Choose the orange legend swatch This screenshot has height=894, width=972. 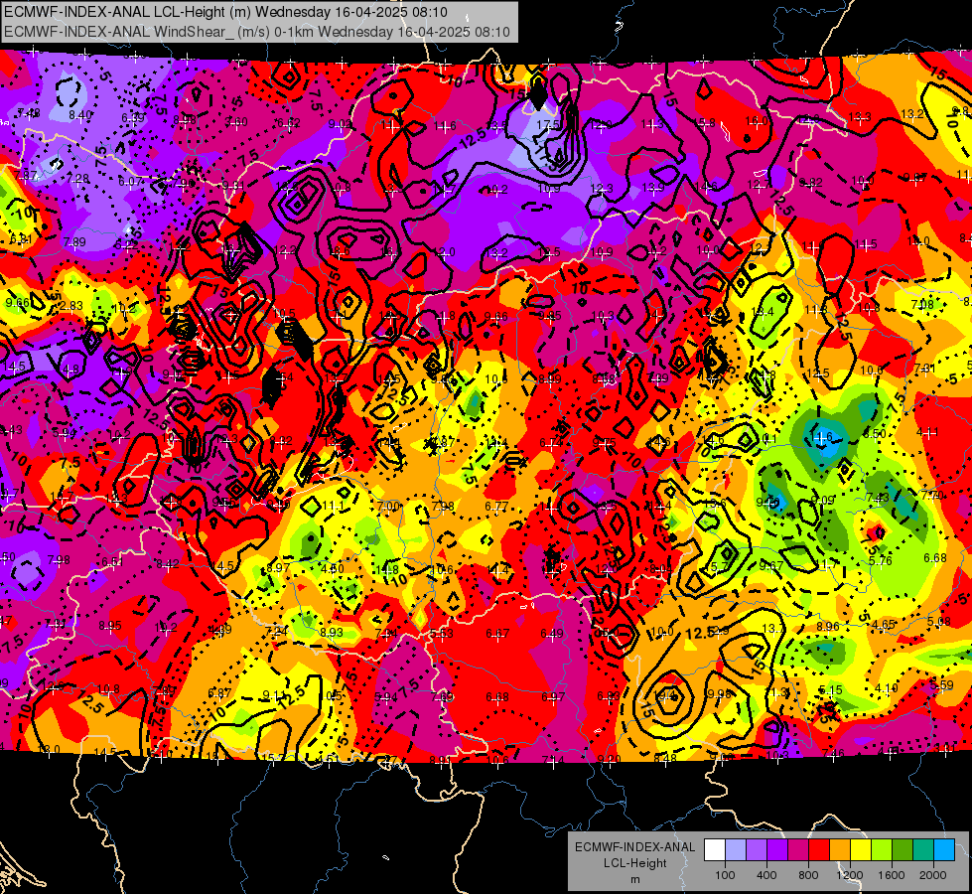click(x=840, y=850)
